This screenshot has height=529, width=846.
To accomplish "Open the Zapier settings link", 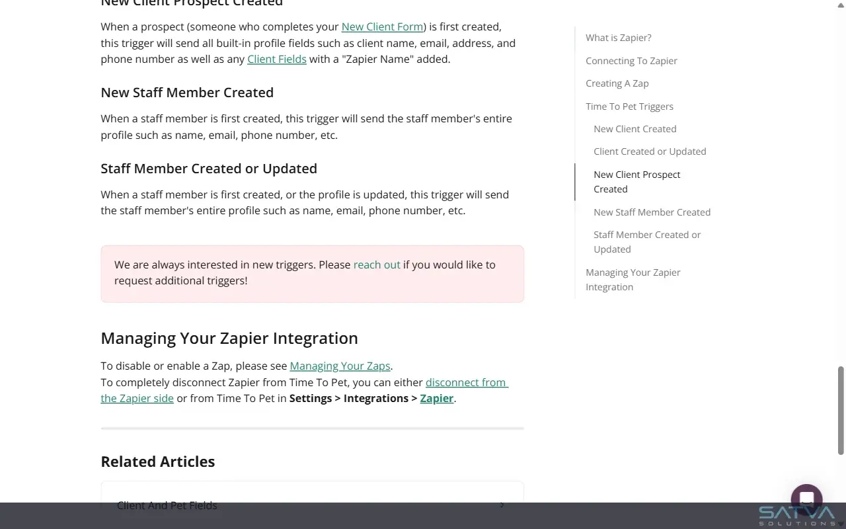I will click(x=436, y=398).
